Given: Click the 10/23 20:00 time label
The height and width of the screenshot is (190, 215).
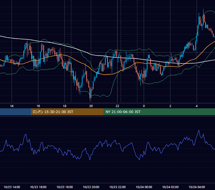Looking at the screenshot, I should [91, 187].
